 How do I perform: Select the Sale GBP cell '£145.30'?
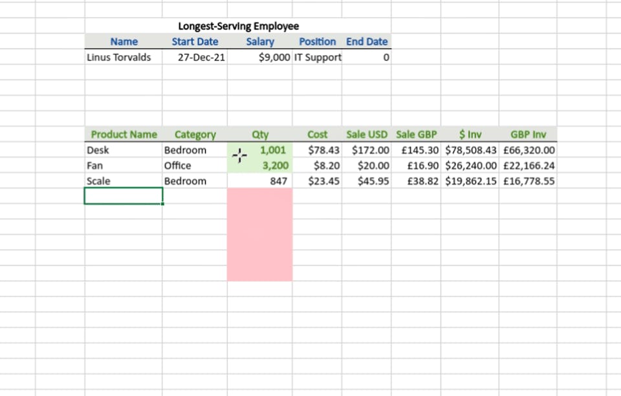click(416, 150)
